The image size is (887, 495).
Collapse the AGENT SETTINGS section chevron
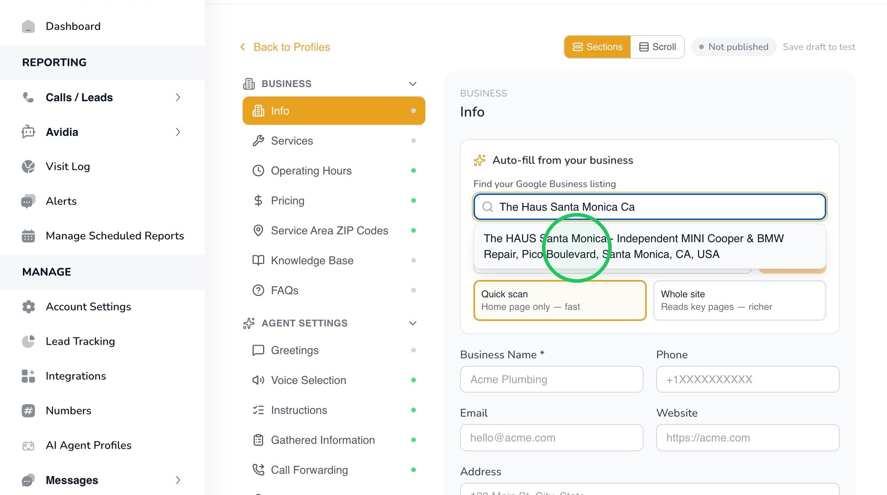point(413,323)
